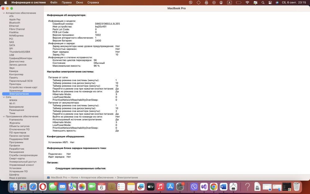Click the cycle count value 56

coord(95,60)
